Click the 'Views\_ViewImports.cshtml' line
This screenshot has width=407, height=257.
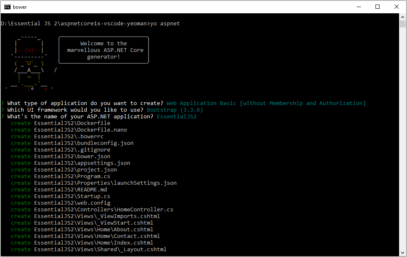coord(85,216)
